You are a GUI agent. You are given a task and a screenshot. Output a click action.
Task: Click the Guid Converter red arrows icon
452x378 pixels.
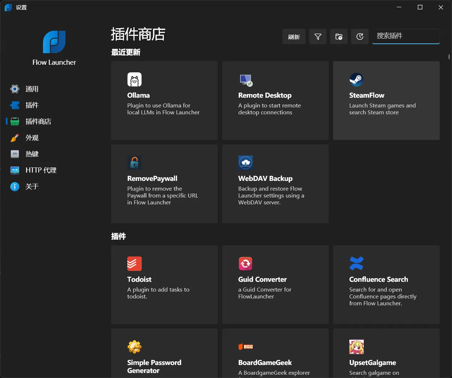(x=246, y=264)
